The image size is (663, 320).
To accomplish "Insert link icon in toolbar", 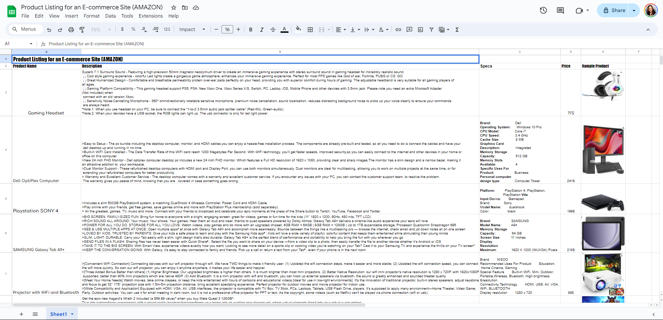I will (x=398, y=30).
